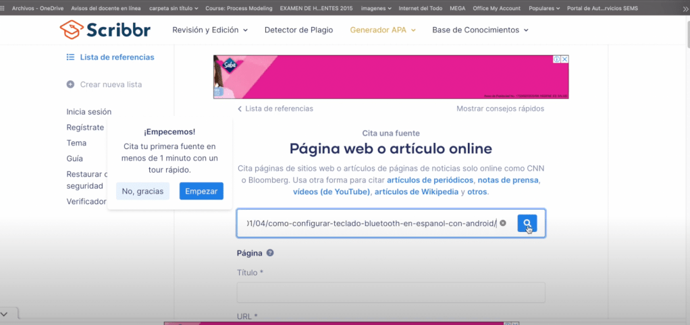Click the help question mark next to Página
Screen dimensions: 690x325
tap(270, 253)
